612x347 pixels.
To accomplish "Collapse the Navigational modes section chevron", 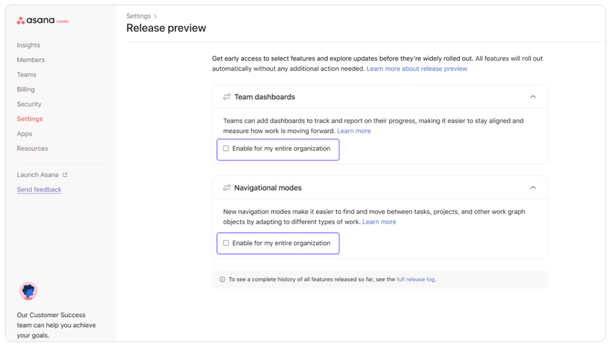I will point(533,188).
